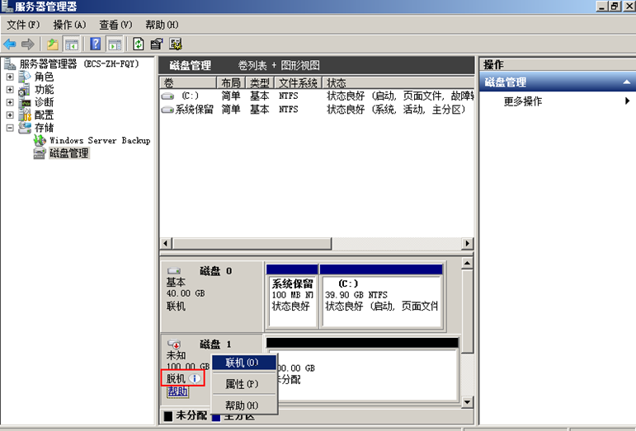Collapse the 存储 tree node
This screenshot has width=636, height=431.
point(10,128)
